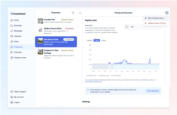Click the Logout arrow icon
177x115 pixels.
point(12,102)
